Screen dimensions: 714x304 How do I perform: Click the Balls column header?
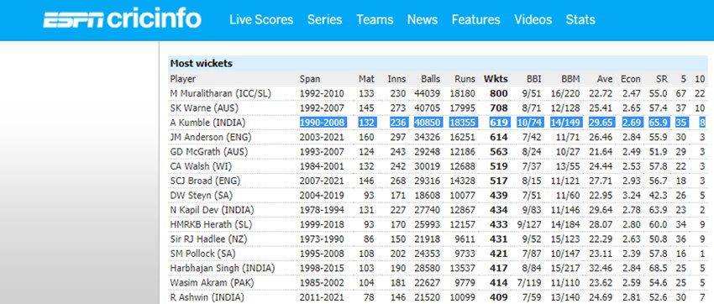click(430, 79)
